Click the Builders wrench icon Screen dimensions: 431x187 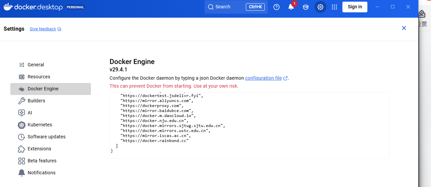[x=22, y=101]
